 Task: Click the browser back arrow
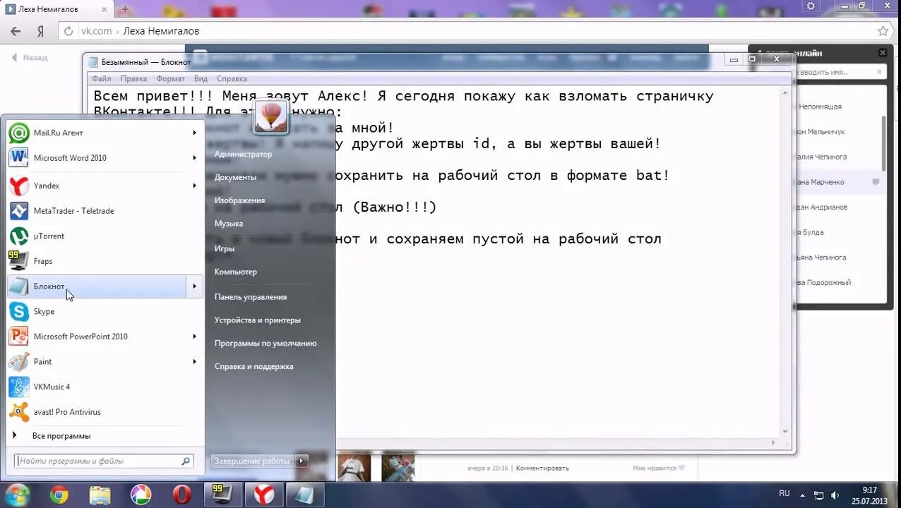click(x=16, y=31)
